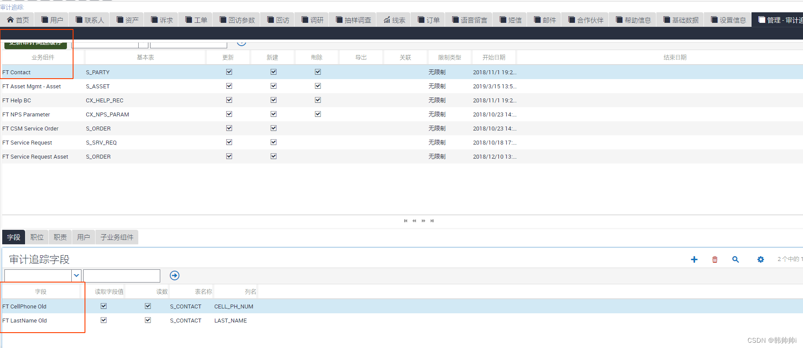
Task: Open the 用户 screen tab
Action: pyautogui.click(x=52, y=20)
